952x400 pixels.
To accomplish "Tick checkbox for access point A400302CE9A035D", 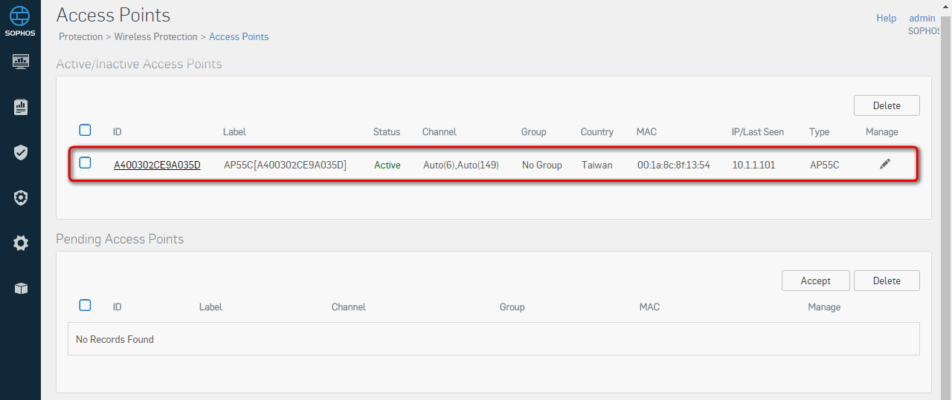I will click(x=85, y=163).
